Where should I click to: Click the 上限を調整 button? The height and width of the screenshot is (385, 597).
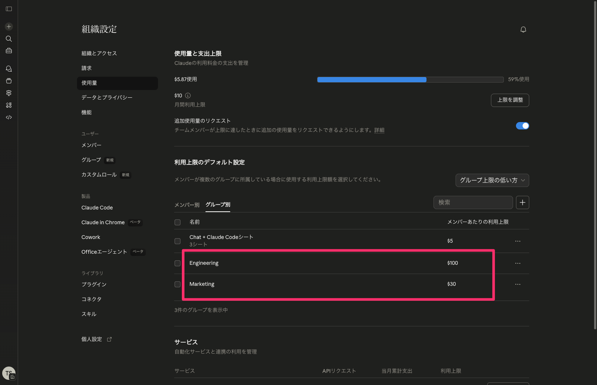coord(510,100)
